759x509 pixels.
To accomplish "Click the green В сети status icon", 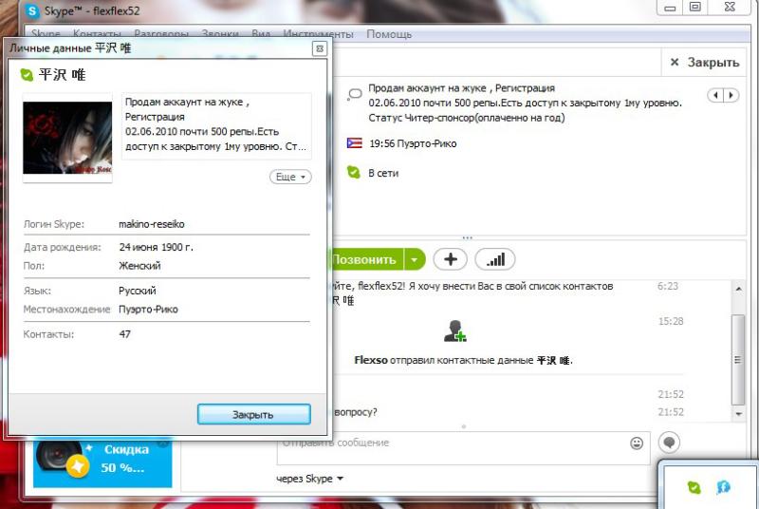I will tap(354, 173).
